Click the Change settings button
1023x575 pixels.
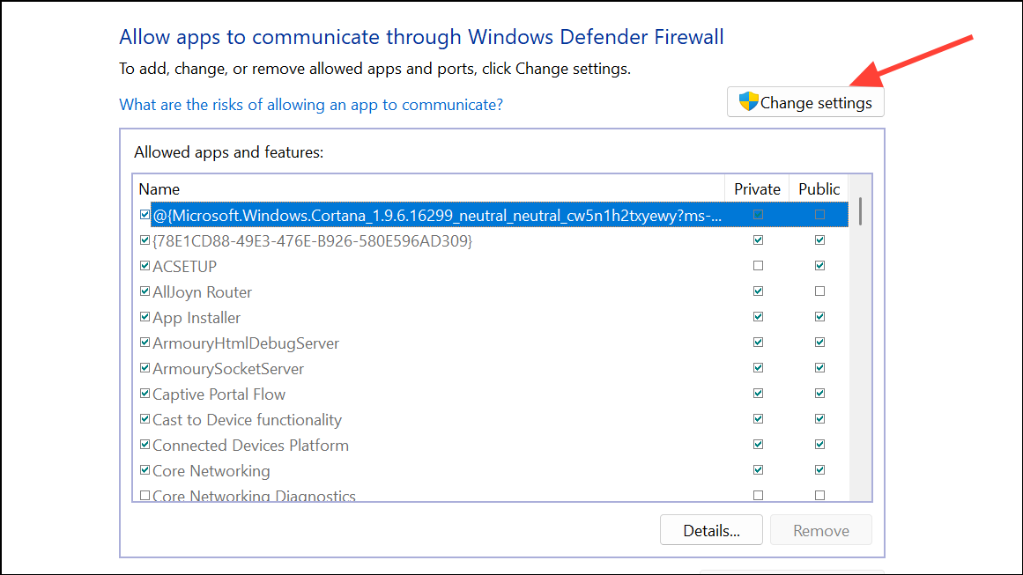[x=804, y=101]
